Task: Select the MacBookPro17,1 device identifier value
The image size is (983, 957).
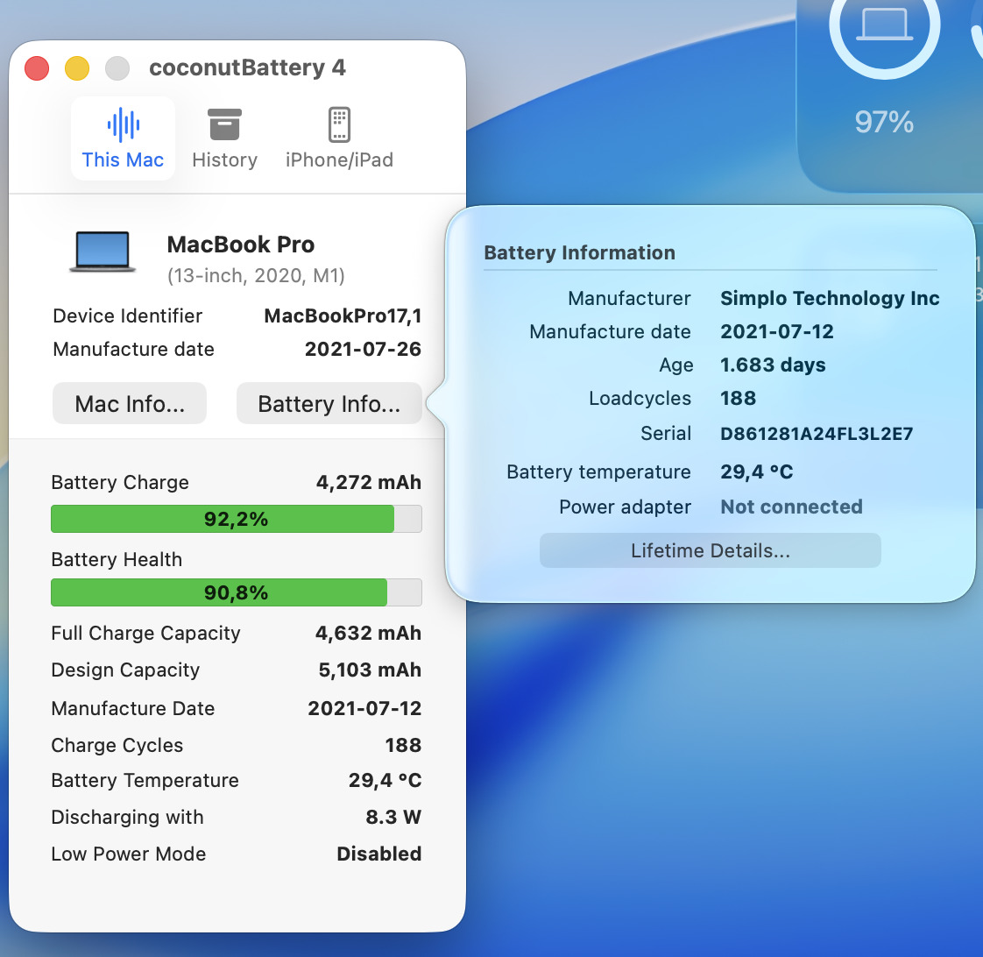Action: point(343,315)
